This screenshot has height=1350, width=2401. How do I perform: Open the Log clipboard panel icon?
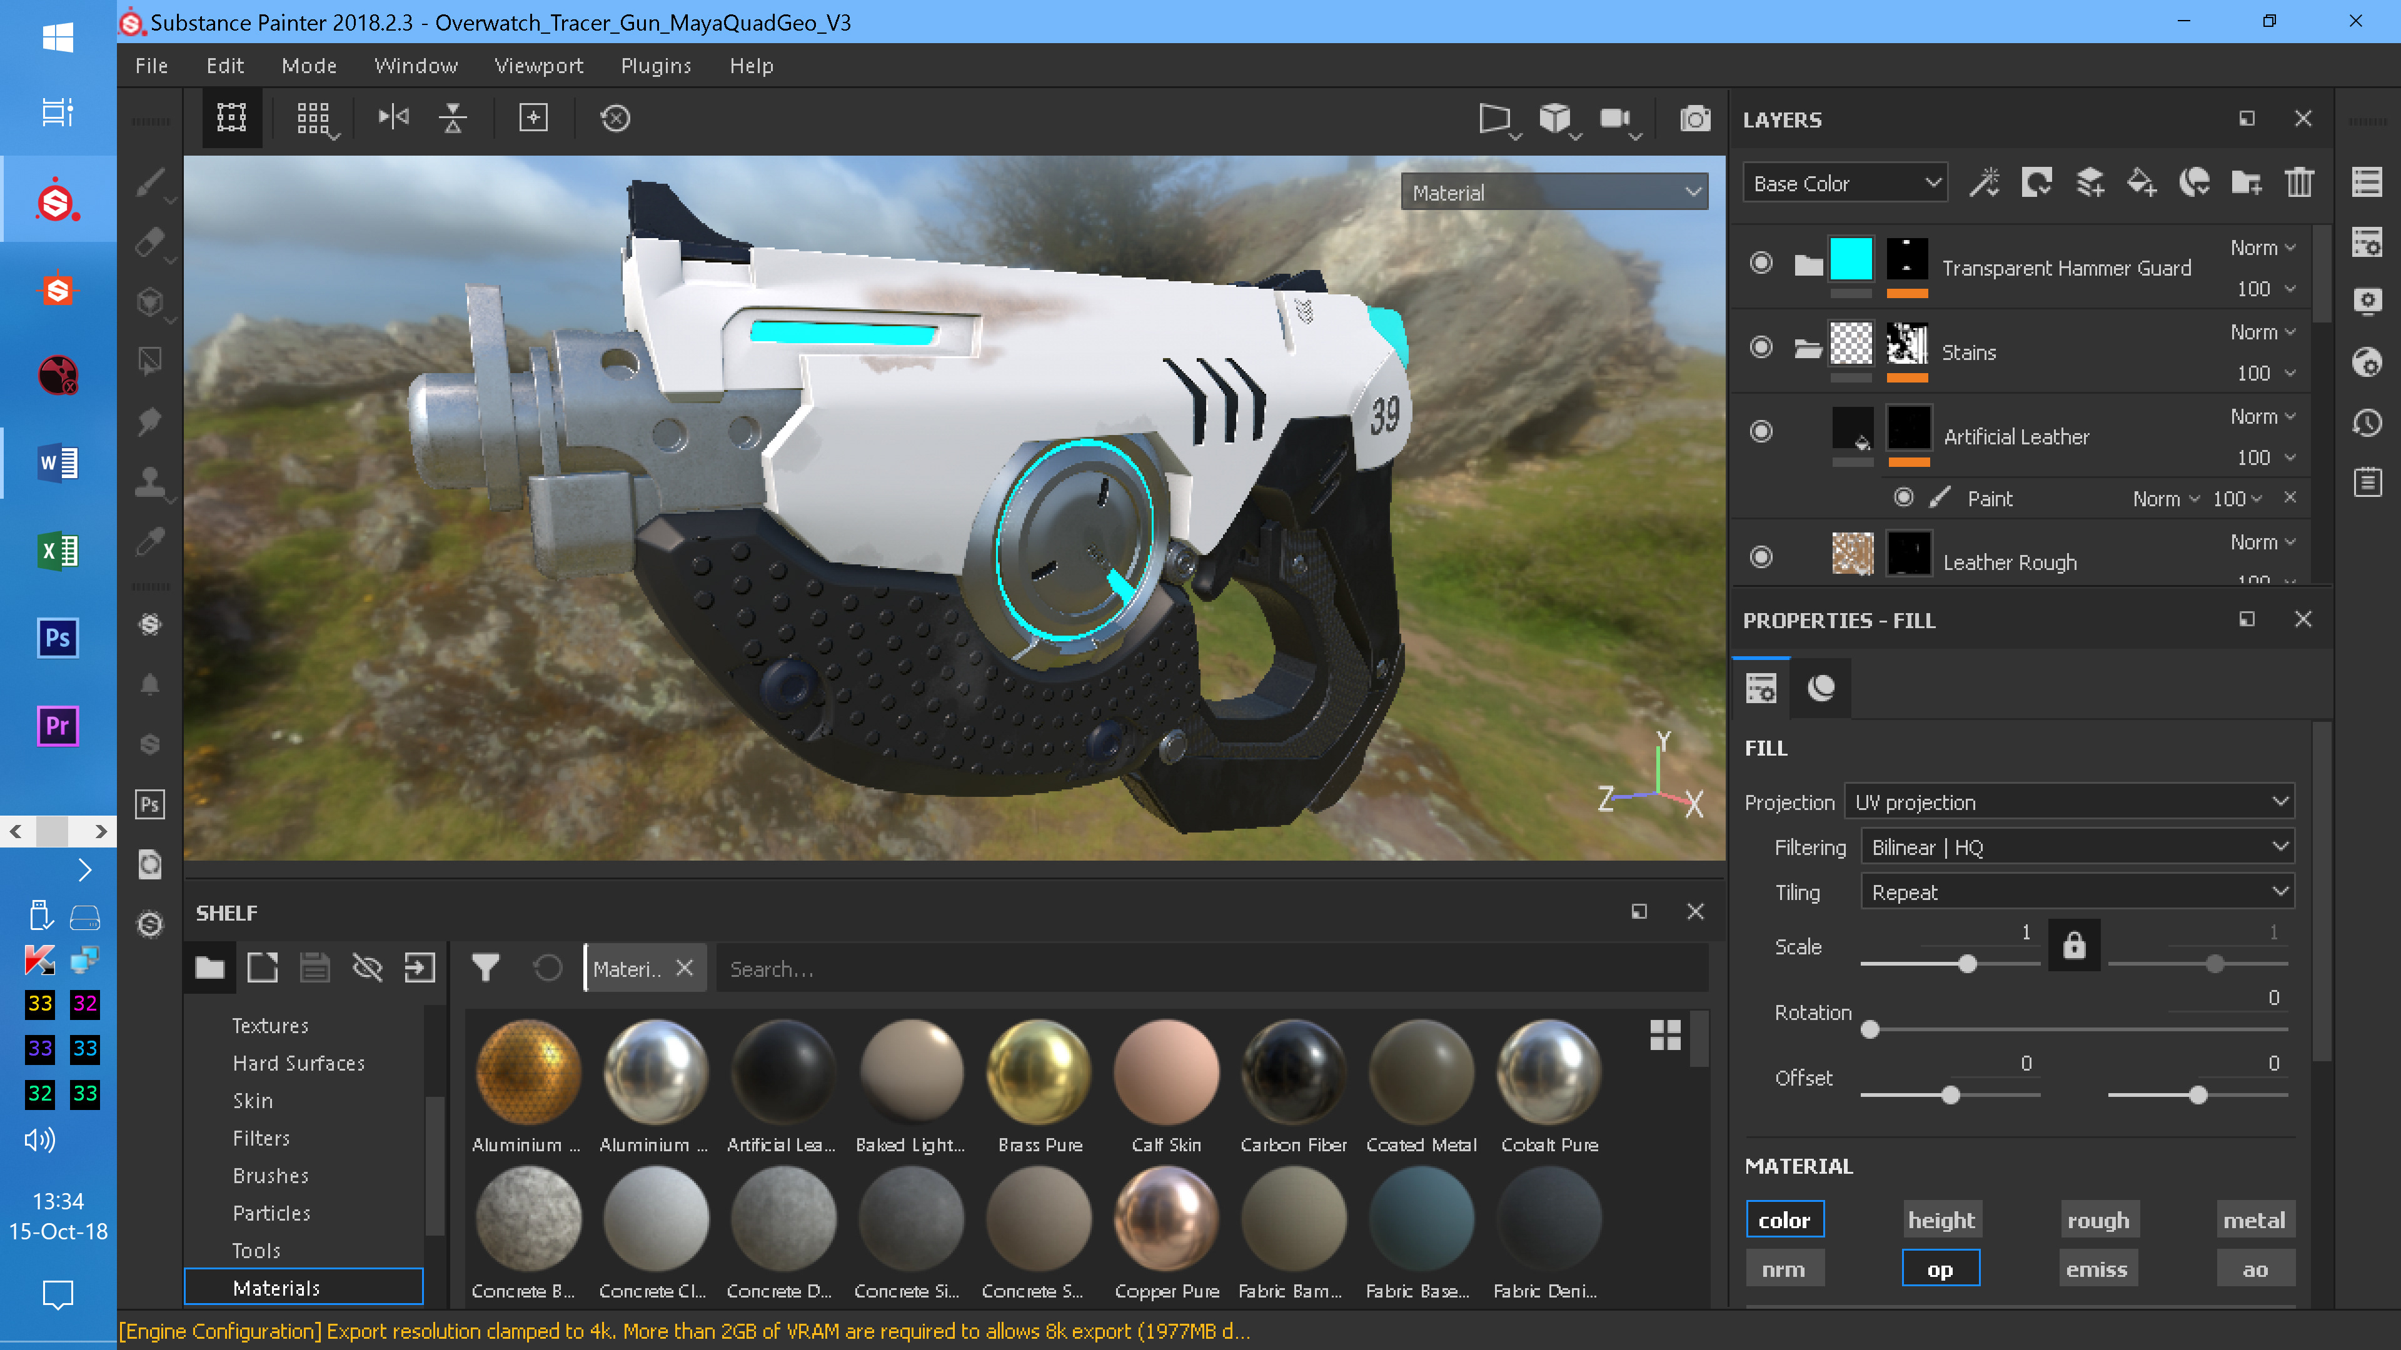[x=2367, y=482]
